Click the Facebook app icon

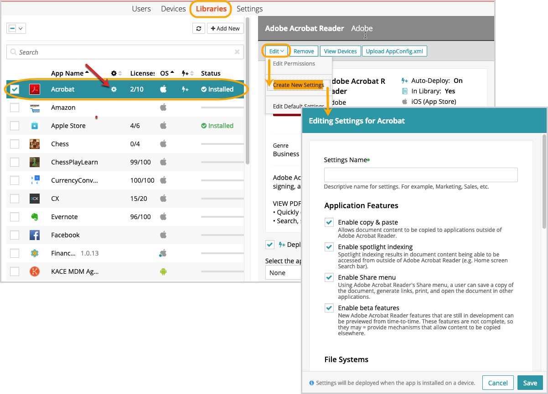35,235
